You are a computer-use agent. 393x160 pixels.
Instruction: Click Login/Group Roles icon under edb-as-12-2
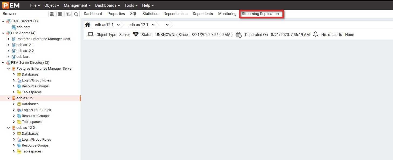click(x=19, y=140)
